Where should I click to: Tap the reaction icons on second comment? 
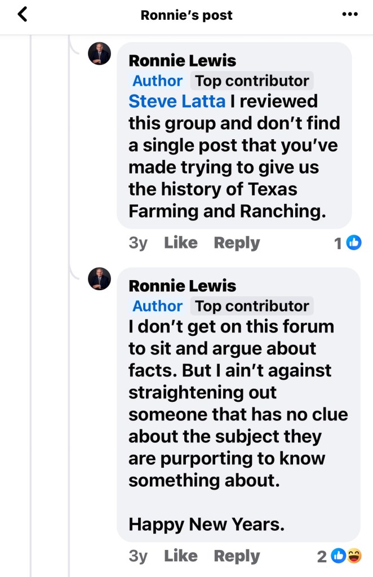pyautogui.click(x=346, y=556)
